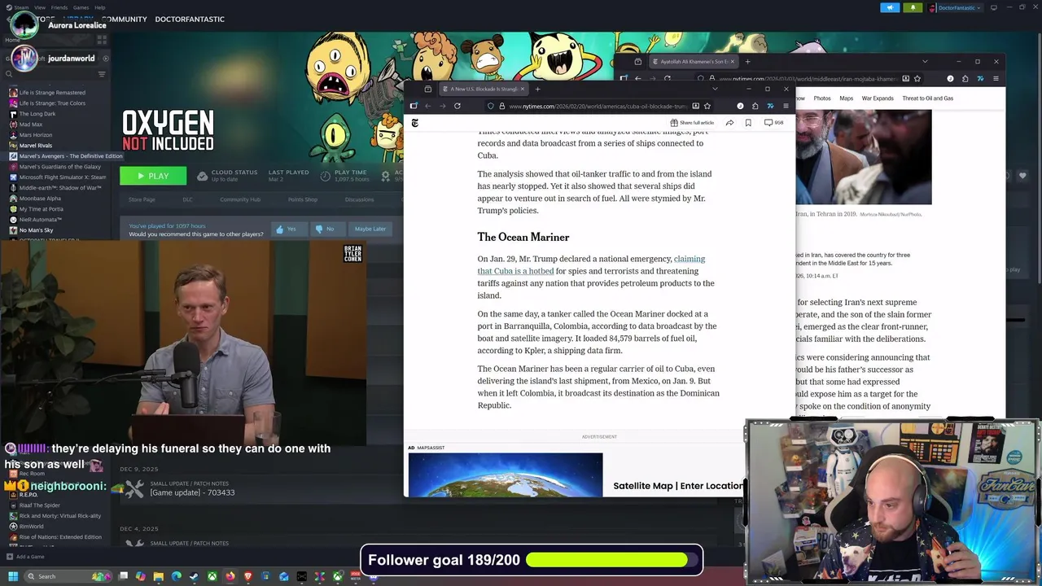Click the Steam library search magnifier icon

pos(9,74)
